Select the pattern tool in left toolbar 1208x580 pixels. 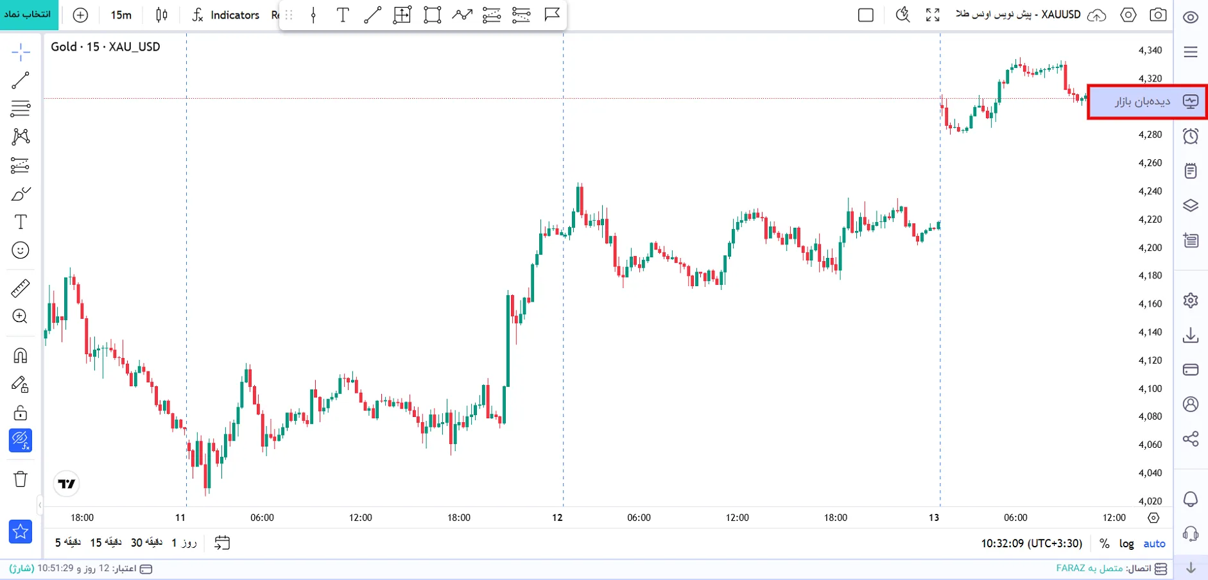(x=21, y=137)
